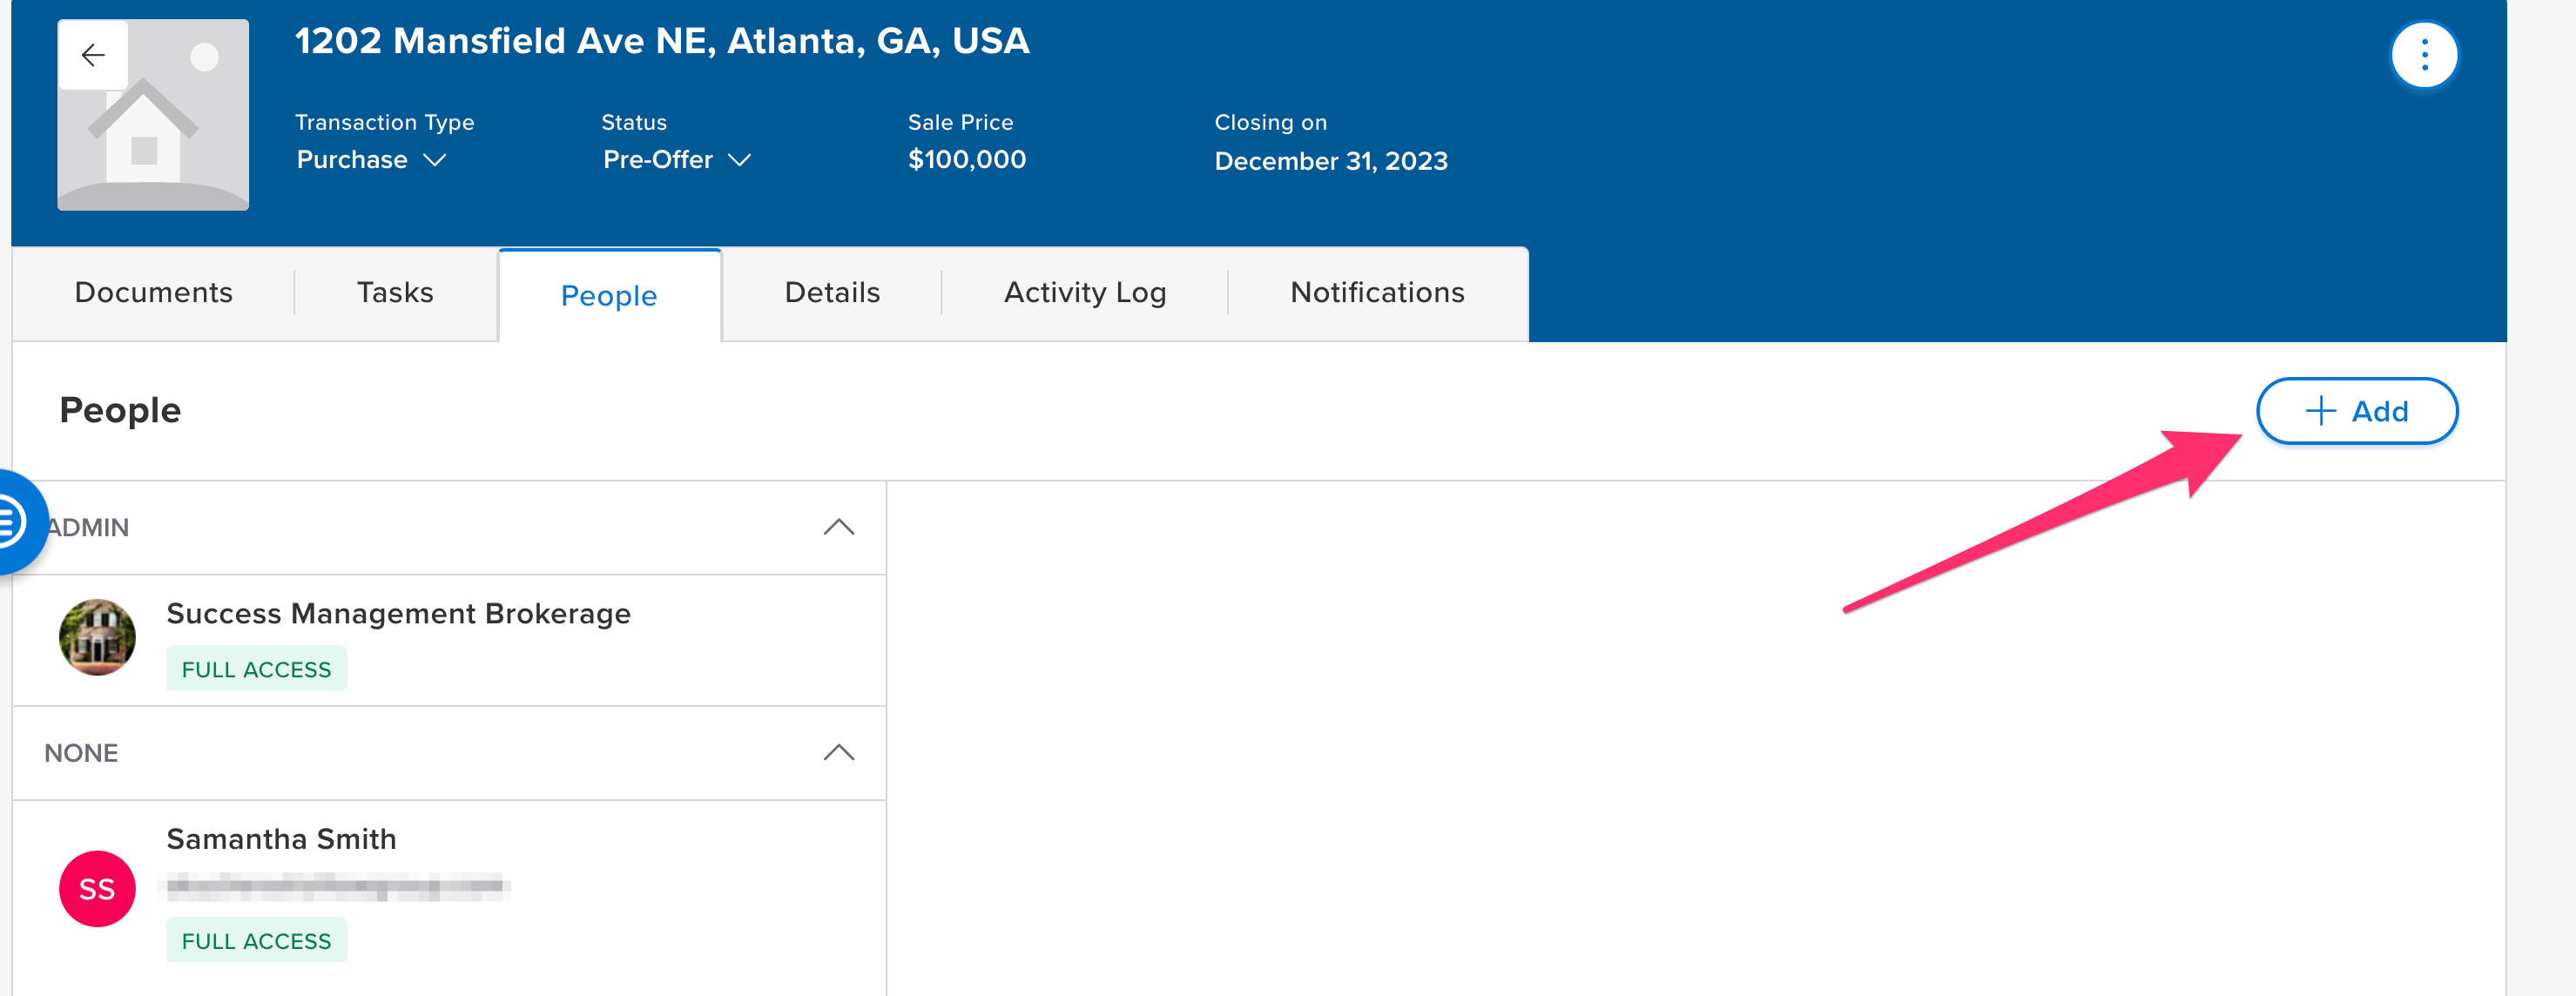The image size is (2576, 996).
Task: Open the Notifications tab
Action: click(1377, 293)
